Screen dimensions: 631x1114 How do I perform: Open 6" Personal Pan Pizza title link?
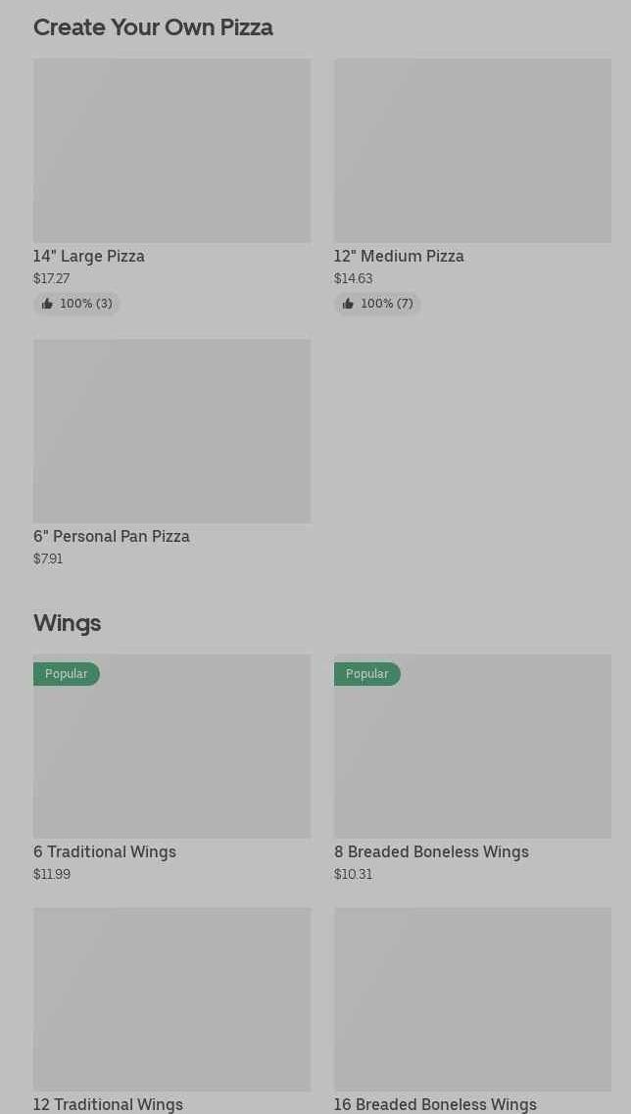tap(112, 536)
